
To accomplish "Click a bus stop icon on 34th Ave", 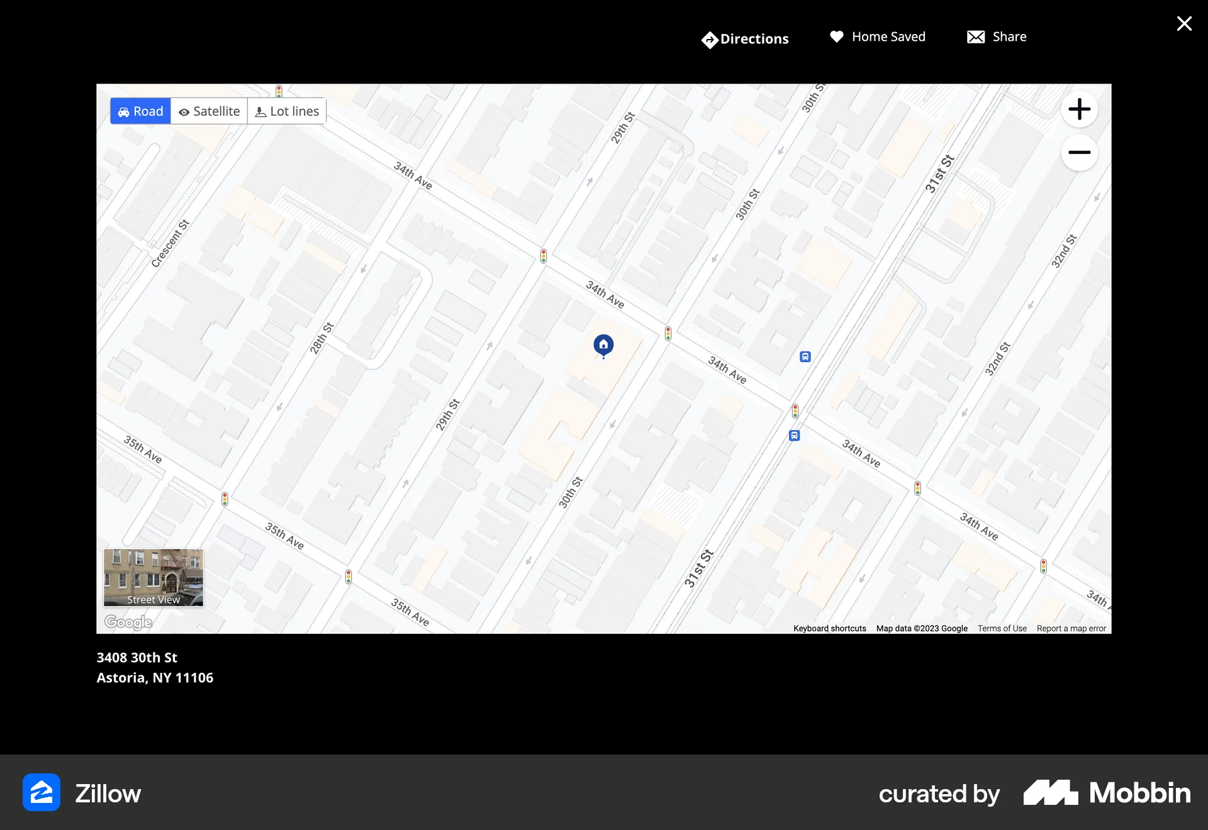I will click(804, 357).
